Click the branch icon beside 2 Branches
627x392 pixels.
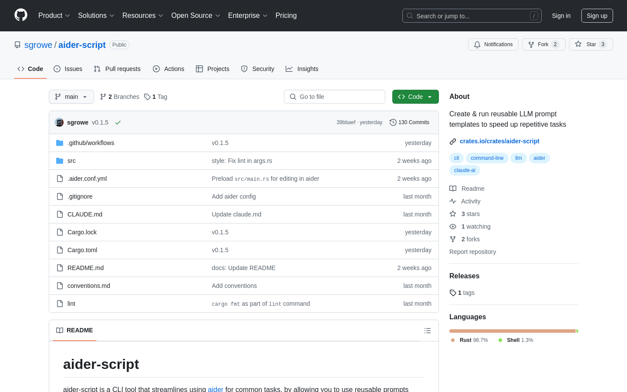pyautogui.click(x=103, y=97)
